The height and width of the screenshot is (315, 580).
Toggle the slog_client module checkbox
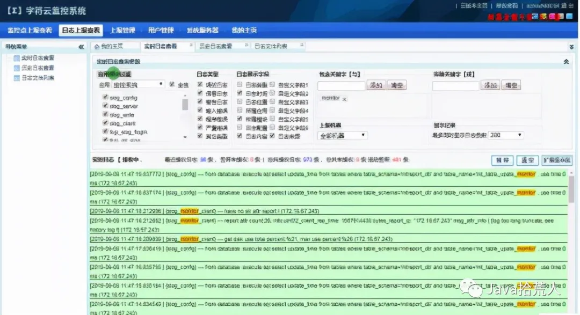click(x=105, y=123)
